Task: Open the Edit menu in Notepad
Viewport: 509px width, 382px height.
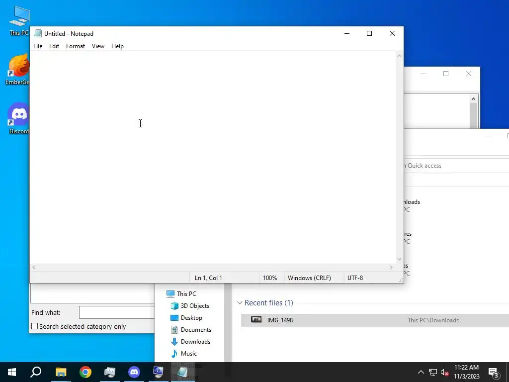Action: point(54,46)
